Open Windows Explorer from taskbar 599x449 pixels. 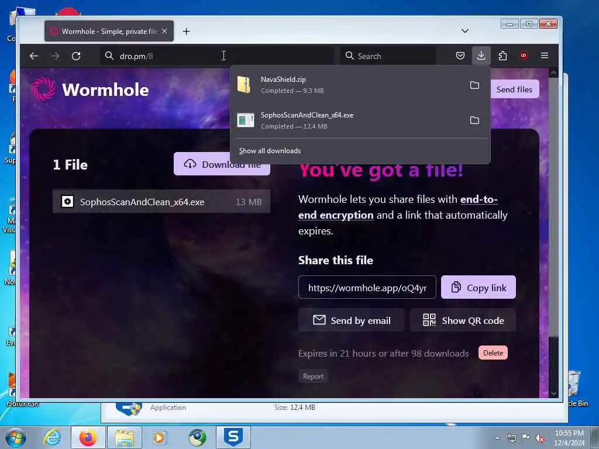coord(125,438)
